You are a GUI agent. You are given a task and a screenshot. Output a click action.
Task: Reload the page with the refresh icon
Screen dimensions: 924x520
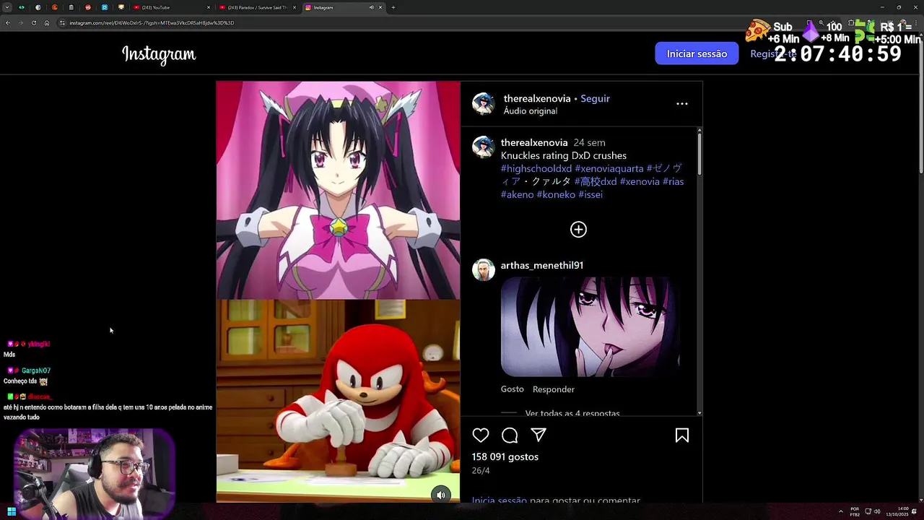point(34,23)
